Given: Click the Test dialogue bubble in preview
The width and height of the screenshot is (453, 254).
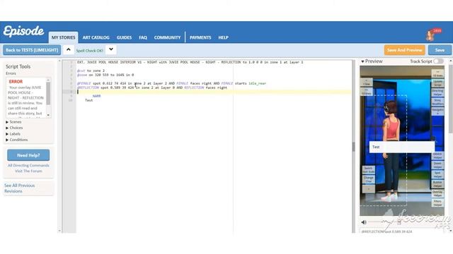Looking at the screenshot, I should pyautogui.click(x=402, y=147).
